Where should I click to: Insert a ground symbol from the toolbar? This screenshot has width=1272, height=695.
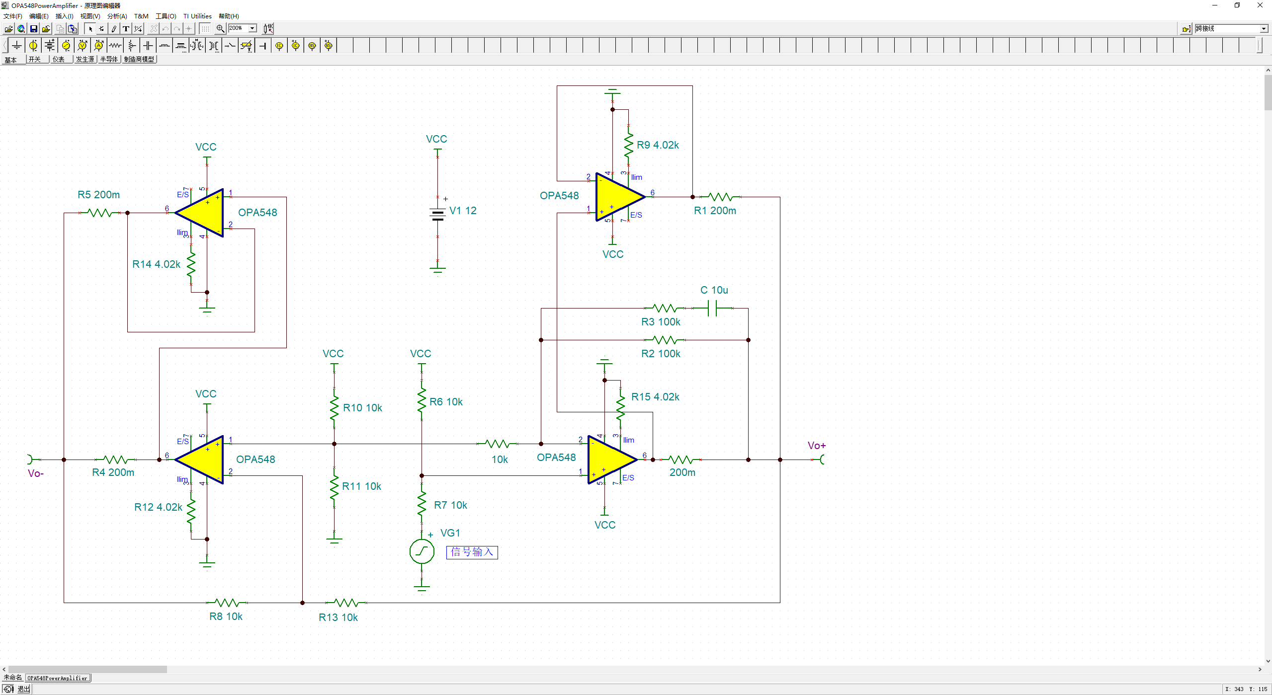coord(17,46)
